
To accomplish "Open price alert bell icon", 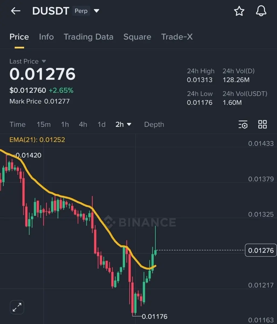I will coord(261,11).
